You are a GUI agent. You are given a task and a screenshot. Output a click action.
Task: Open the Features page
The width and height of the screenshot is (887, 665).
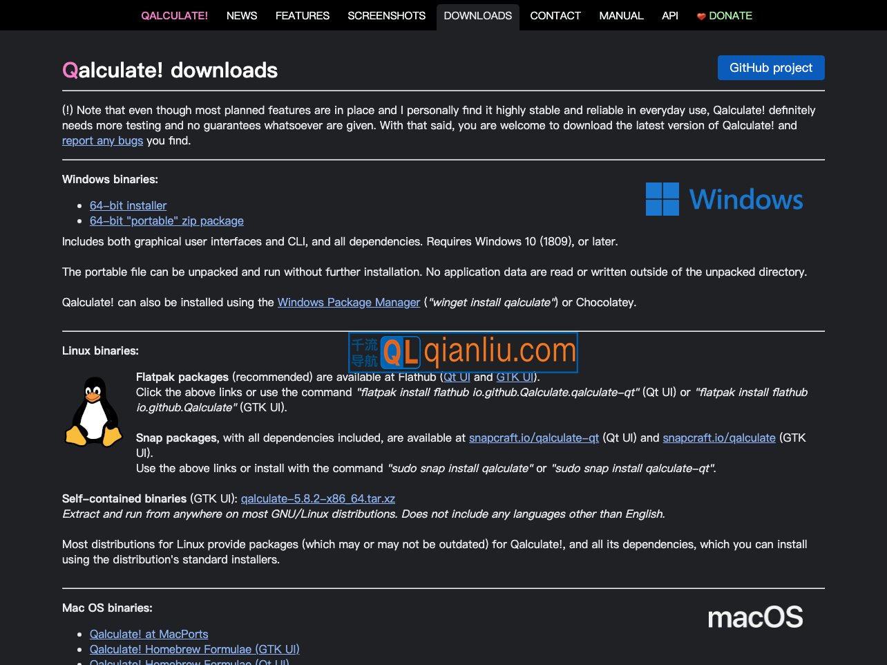303,15
